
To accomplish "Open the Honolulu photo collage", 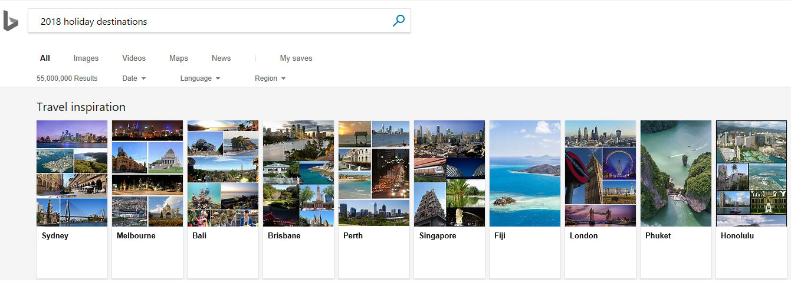I will [751, 173].
